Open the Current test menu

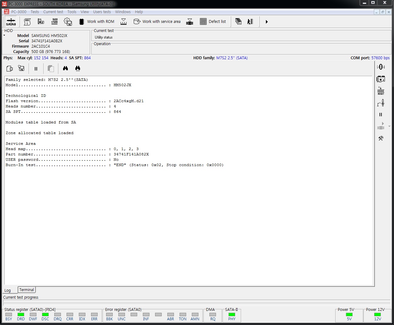click(53, 12)
